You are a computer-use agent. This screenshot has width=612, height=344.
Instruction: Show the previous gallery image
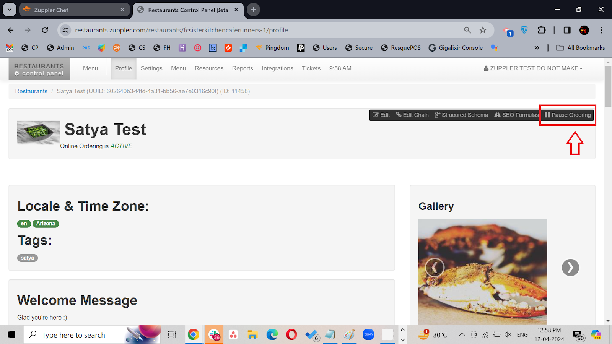[435, 268]
